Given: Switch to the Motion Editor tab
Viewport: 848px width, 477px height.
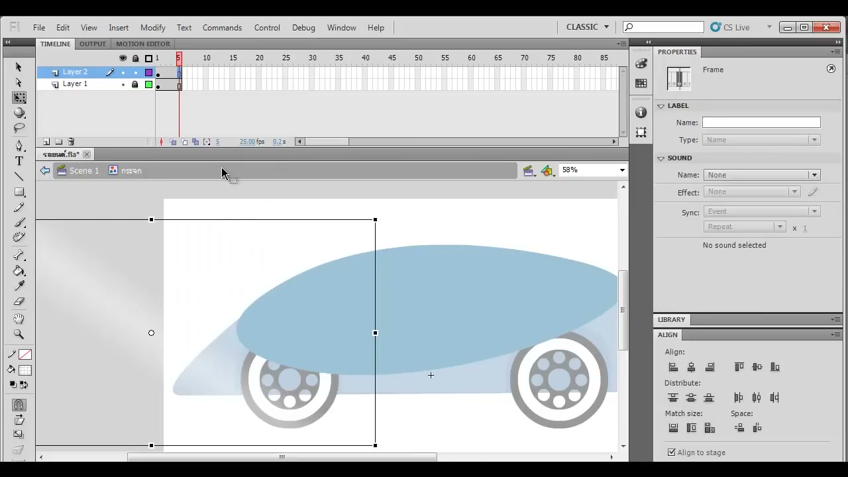Looking at the screenshot, I should pyautogui.click(x=143, y=44).
